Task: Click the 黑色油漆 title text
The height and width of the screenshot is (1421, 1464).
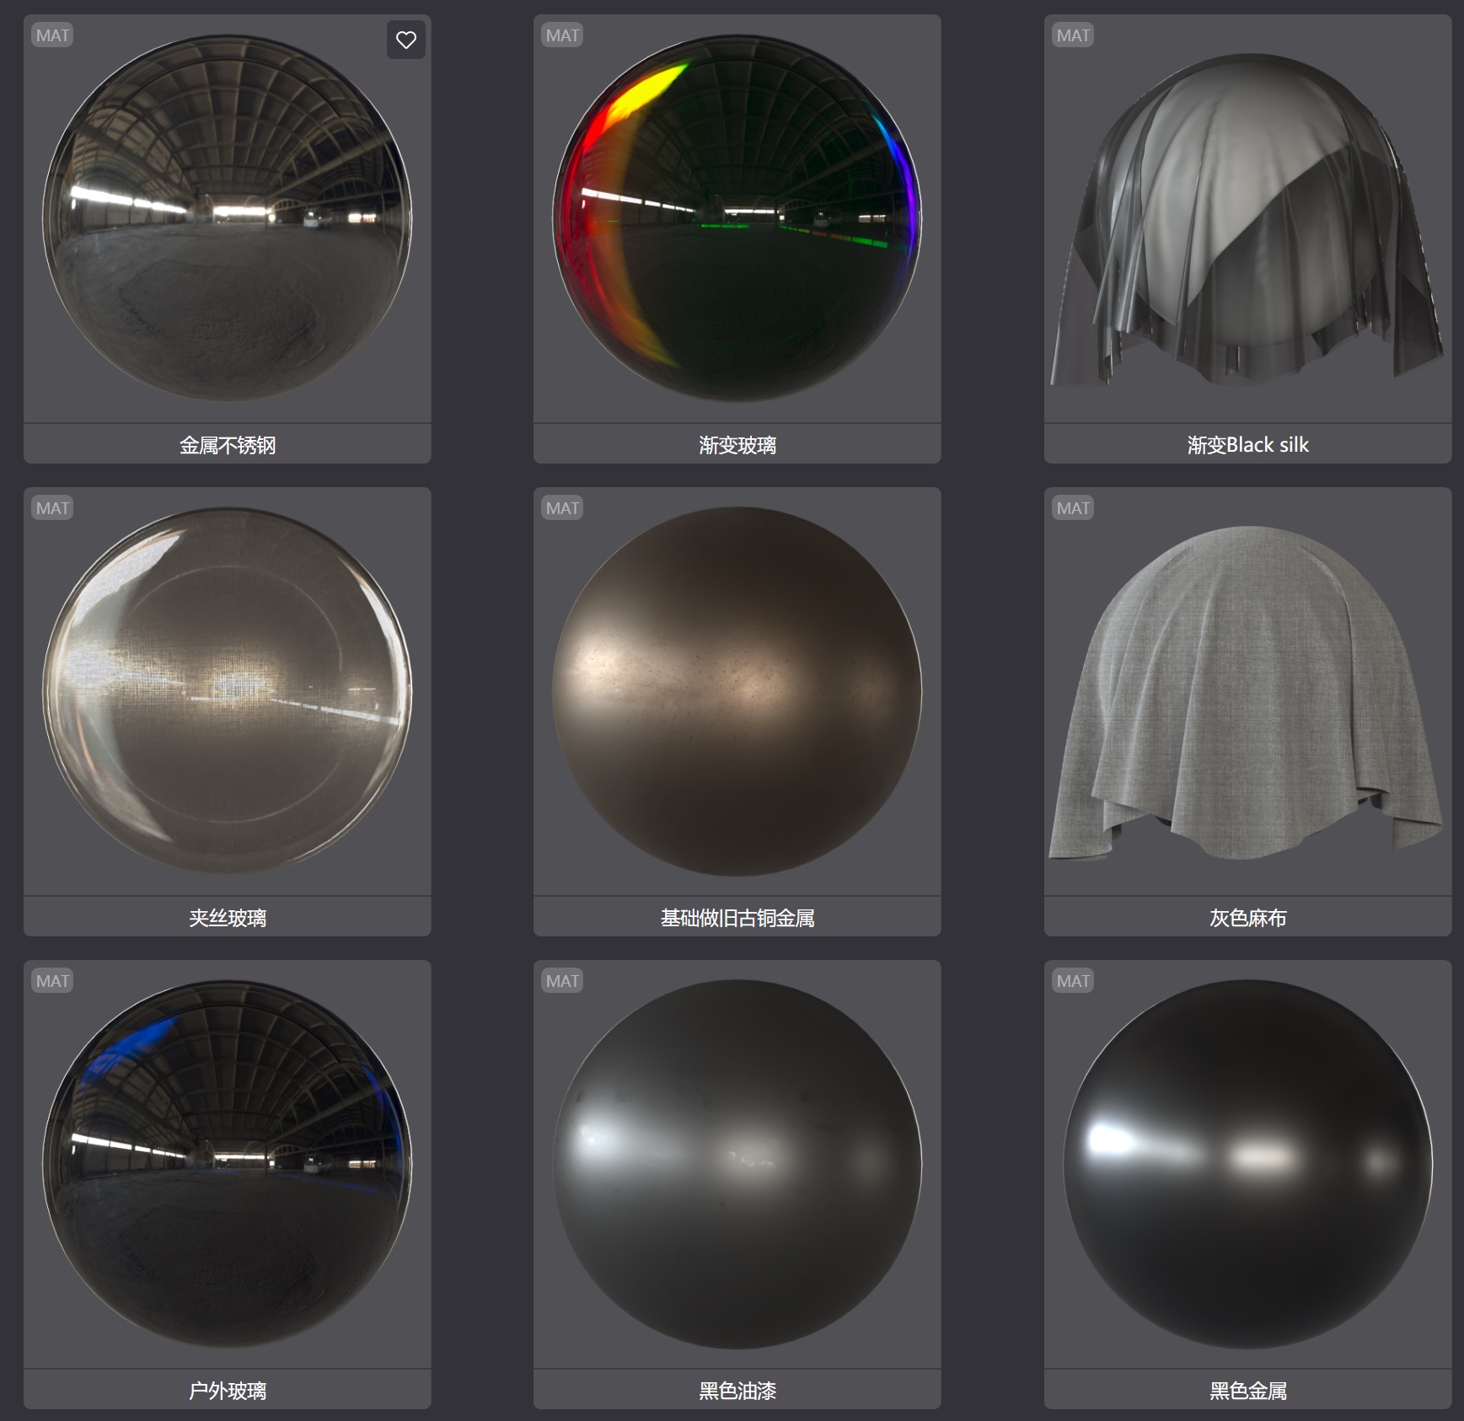Action: tap(737, 1391)
